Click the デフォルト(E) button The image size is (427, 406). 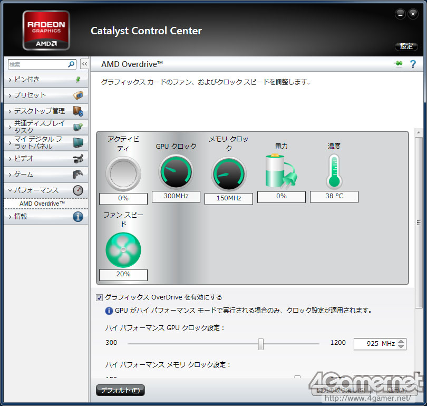point(120,390)
